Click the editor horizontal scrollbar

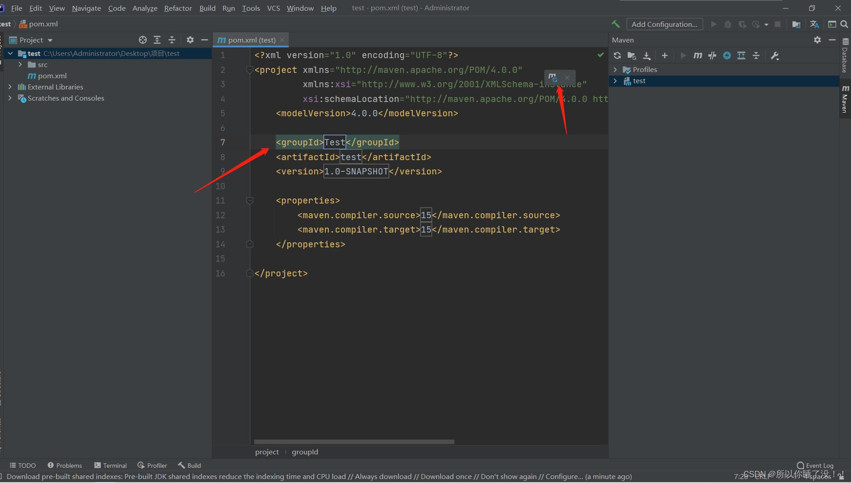tap(354, 441)
